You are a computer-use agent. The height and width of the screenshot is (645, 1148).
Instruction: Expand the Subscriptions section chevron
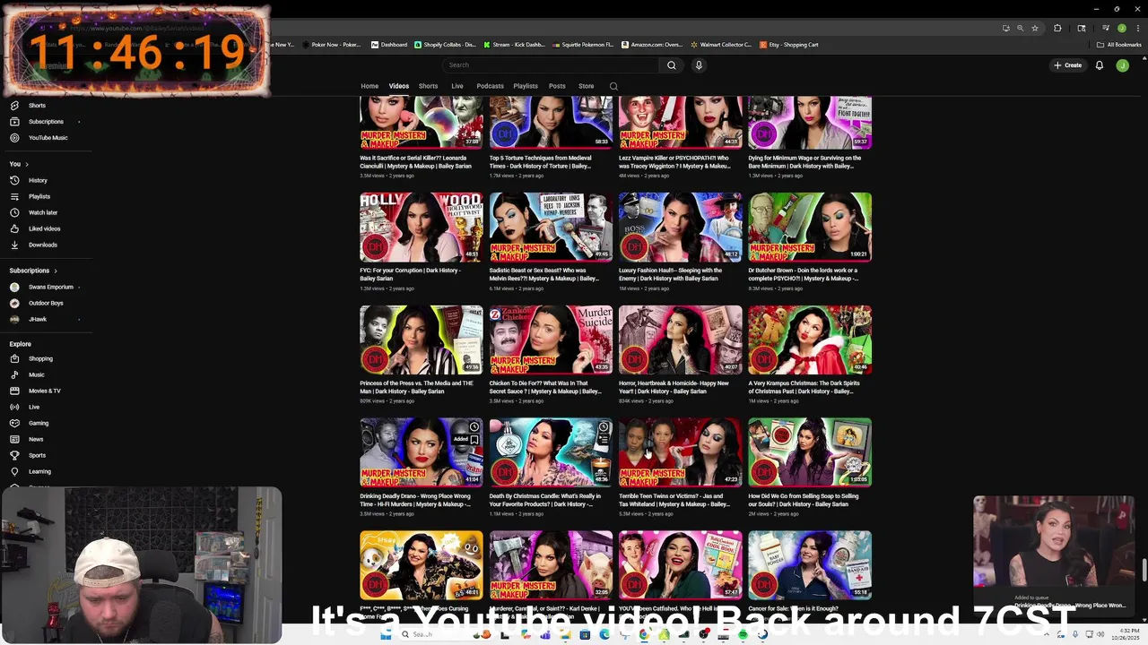click(x=56, y=271)
